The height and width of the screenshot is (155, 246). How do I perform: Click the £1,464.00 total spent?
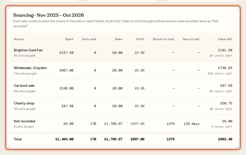point(65,139)
